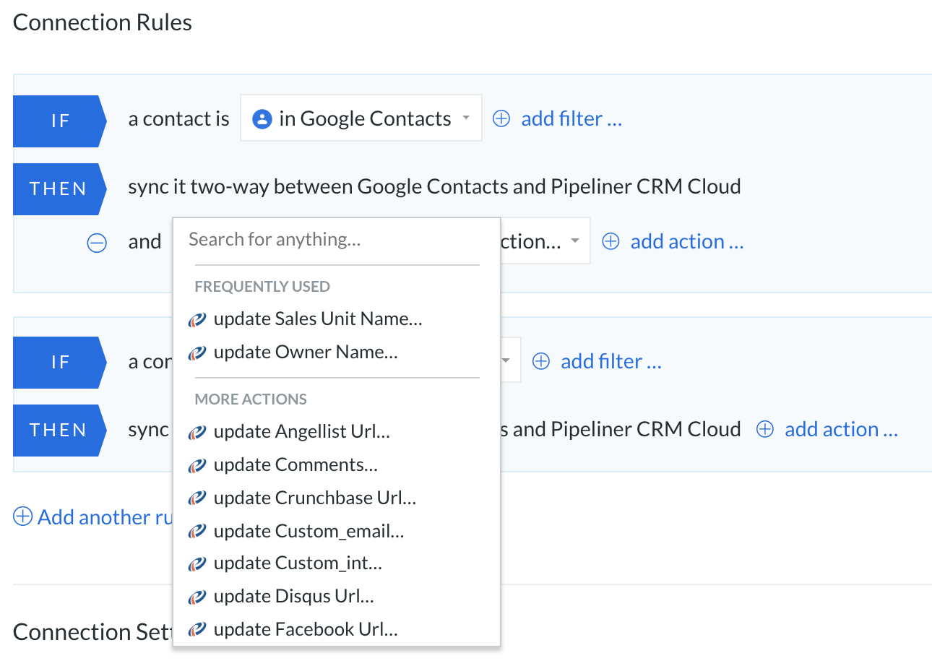Viewport: 932px width, 666px height.
Task: Open the action dropdown ending in 'ction…'
Action: (x=545, y=241)
